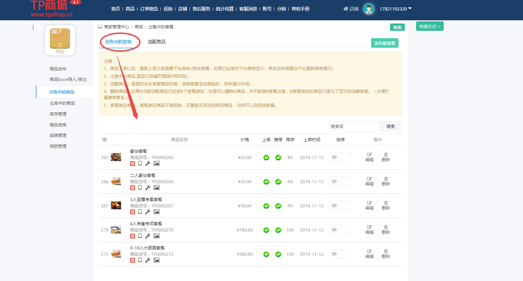Screen dimensions: 523x281
Task: Toggle 推荐 status for 二人豪华套餐
Action: tap(278, 182)
